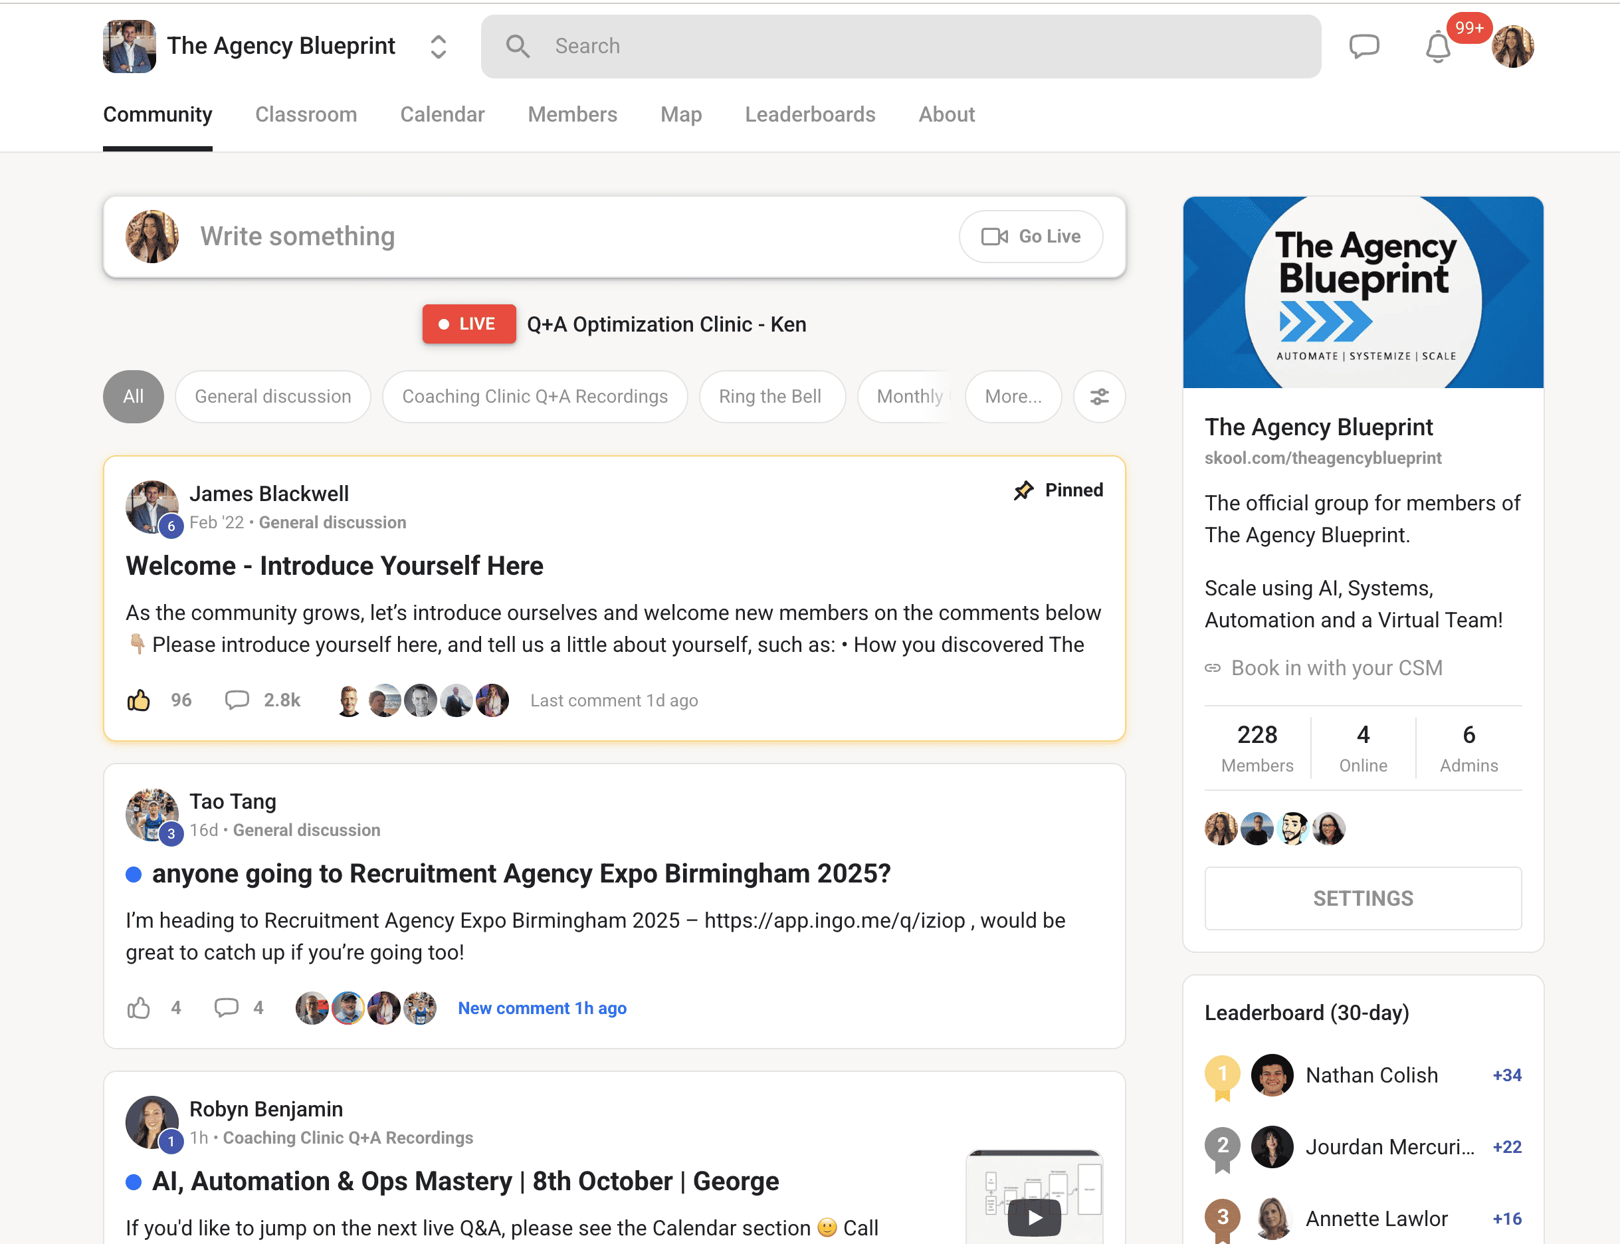Open the Book in with your CSM link

coord(1336,668)
